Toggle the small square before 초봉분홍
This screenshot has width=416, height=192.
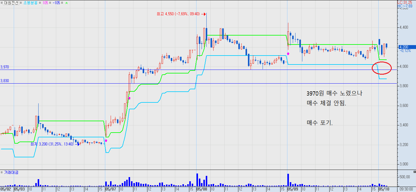coord(21,3)
